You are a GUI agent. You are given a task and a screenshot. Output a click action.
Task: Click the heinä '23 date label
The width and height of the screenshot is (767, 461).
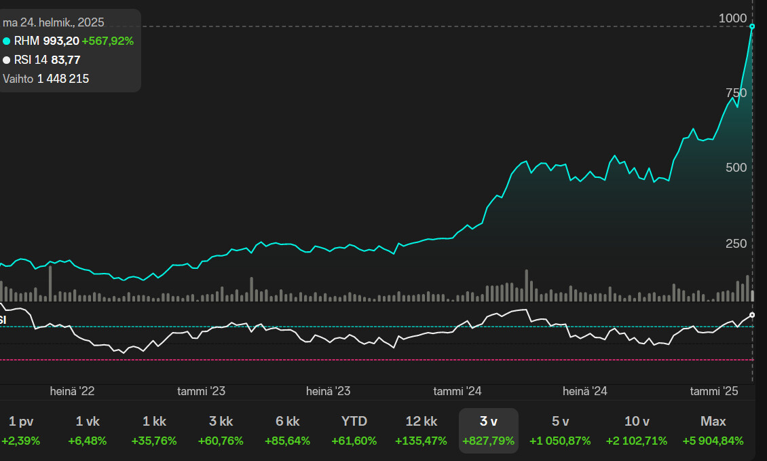pos(329,391)
